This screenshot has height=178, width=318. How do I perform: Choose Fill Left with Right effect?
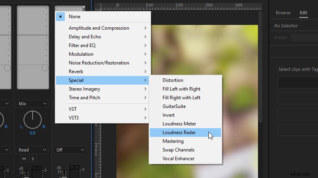(x=185, y=89)
